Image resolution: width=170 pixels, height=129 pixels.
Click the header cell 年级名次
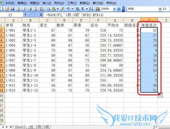pyautogui.click(x=149, y=25)
